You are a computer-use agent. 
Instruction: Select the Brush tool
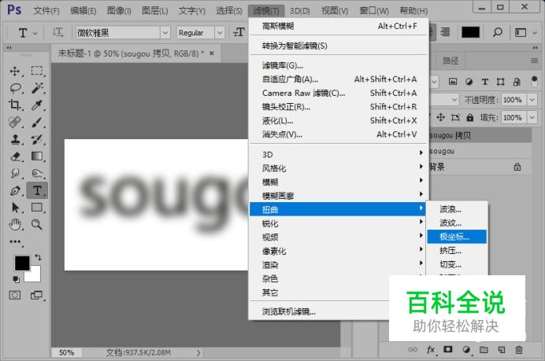click(x=37, y=122)
